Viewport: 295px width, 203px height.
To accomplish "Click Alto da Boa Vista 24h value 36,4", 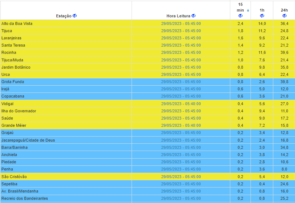I will tap(285, 23).
